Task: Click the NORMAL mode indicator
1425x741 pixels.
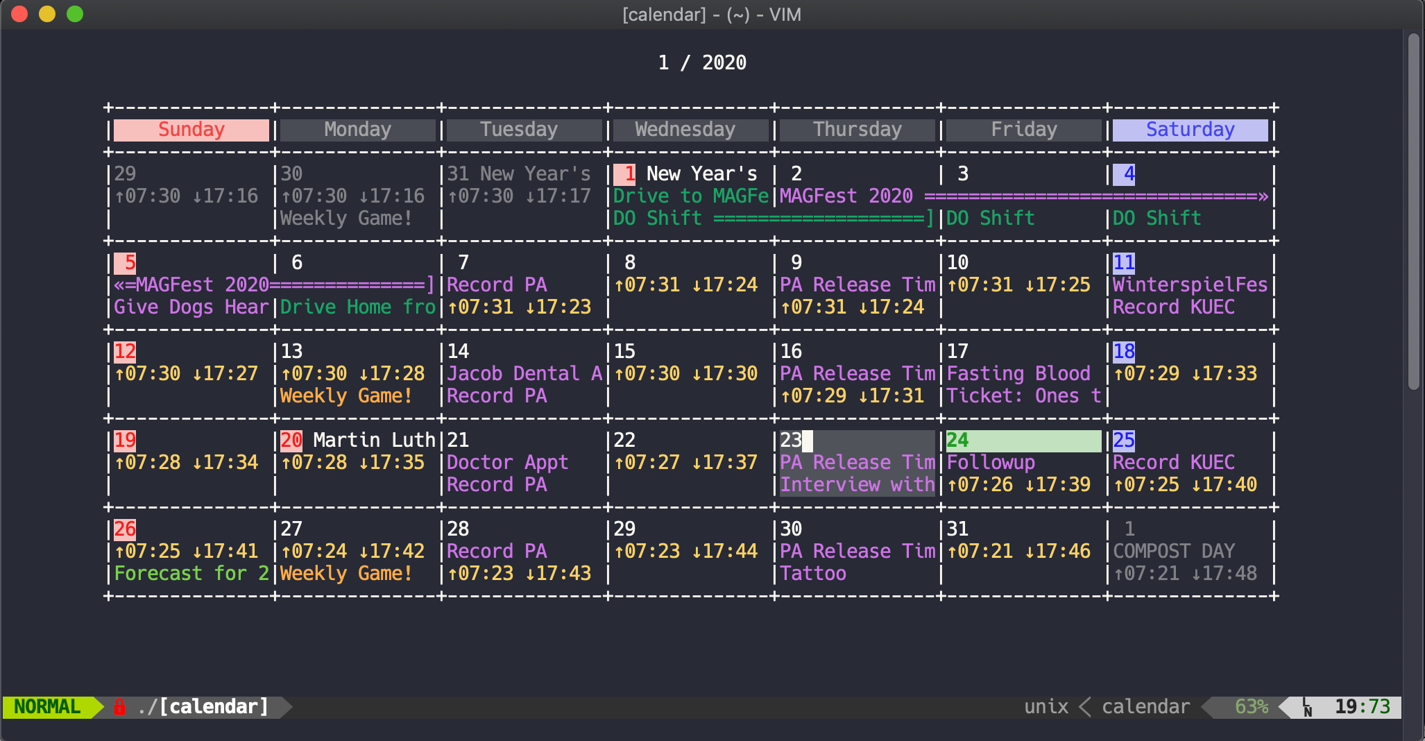Action: click(47, 707)
